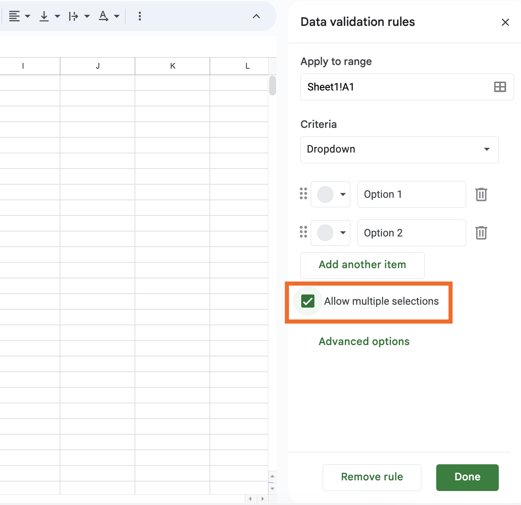Grab the drag handle for Option 1
Screen dimensions: 521x505
(303, 194)
